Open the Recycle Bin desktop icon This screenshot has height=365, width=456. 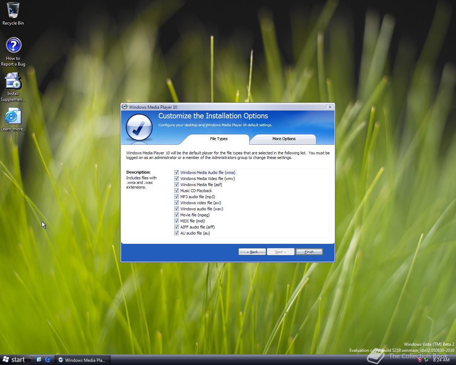pyautogui.click(x=13, y=14)
